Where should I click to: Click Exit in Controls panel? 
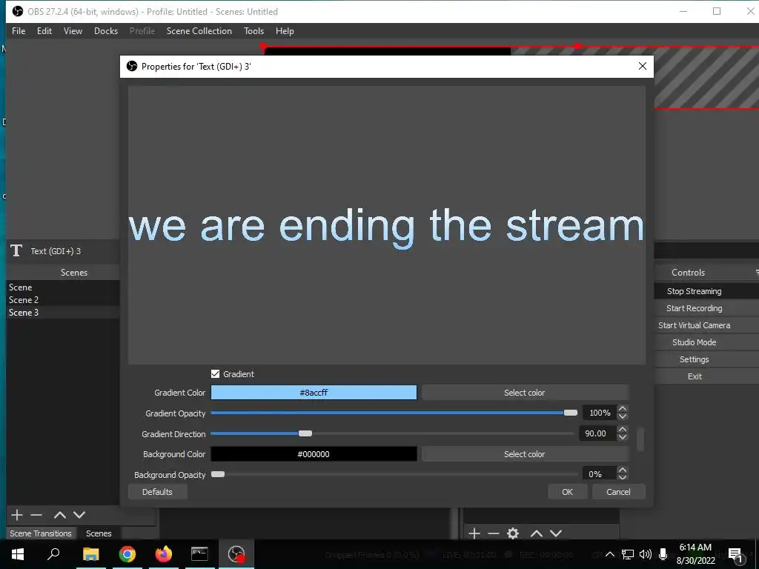point(694,376)
